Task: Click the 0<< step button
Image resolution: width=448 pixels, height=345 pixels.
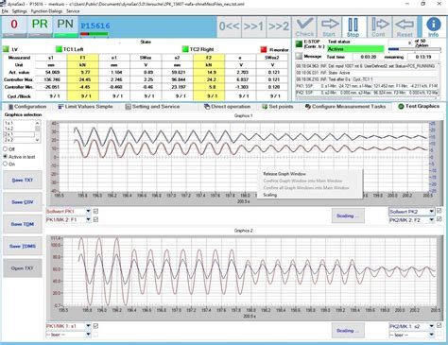Action: (229, 26)
